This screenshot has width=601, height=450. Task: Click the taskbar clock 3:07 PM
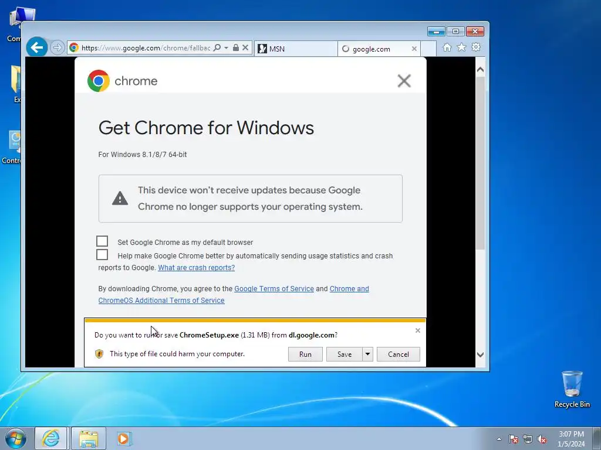pyautogui.click(x=571, y=439)
